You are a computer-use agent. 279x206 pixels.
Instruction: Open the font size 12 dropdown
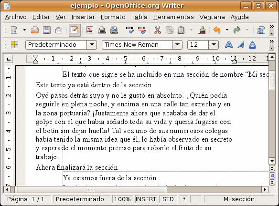point(214,44)
